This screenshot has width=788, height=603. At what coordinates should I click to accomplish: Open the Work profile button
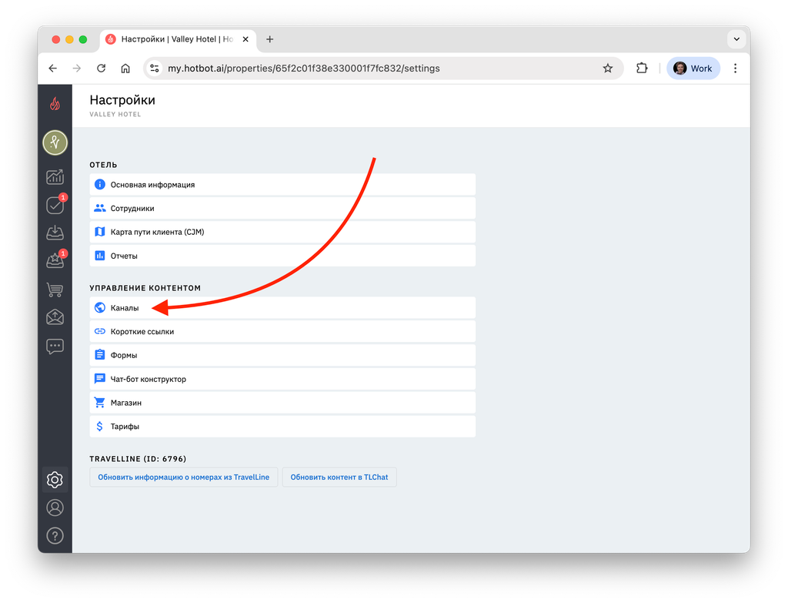tap(693, 69)
